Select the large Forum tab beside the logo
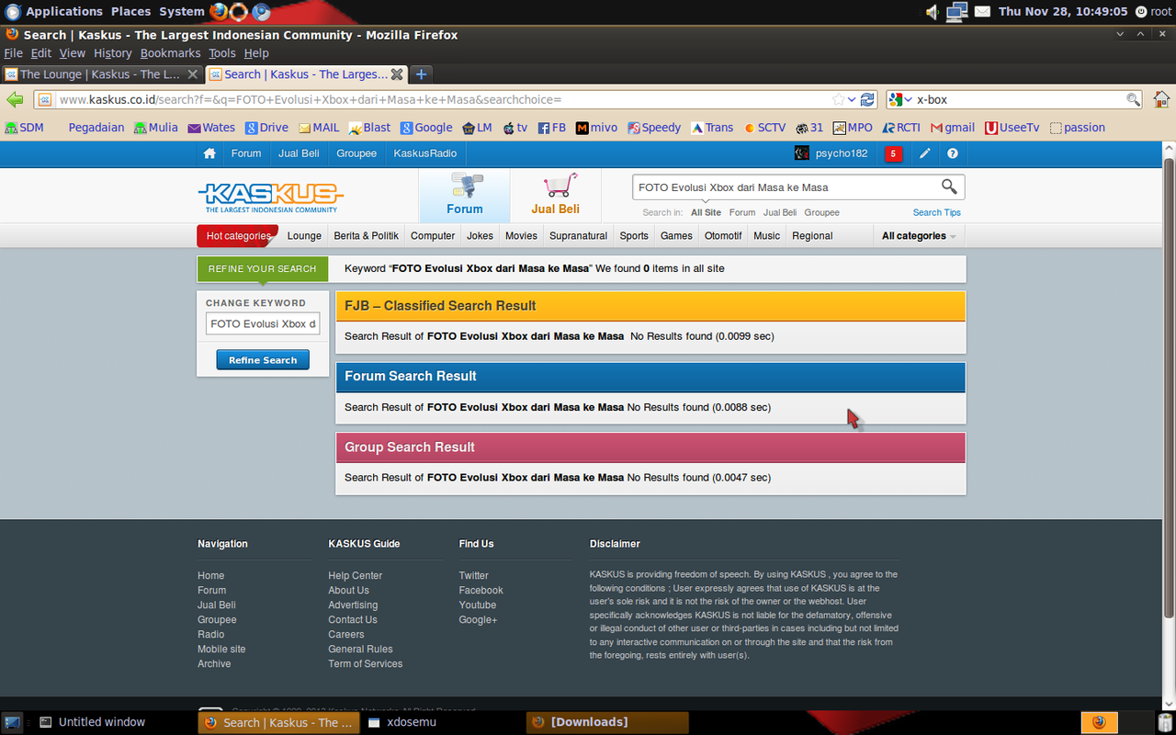1176x735 pixels. [465, 196]
